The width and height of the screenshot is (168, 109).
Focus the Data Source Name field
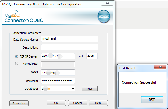[x=69, y=39]
